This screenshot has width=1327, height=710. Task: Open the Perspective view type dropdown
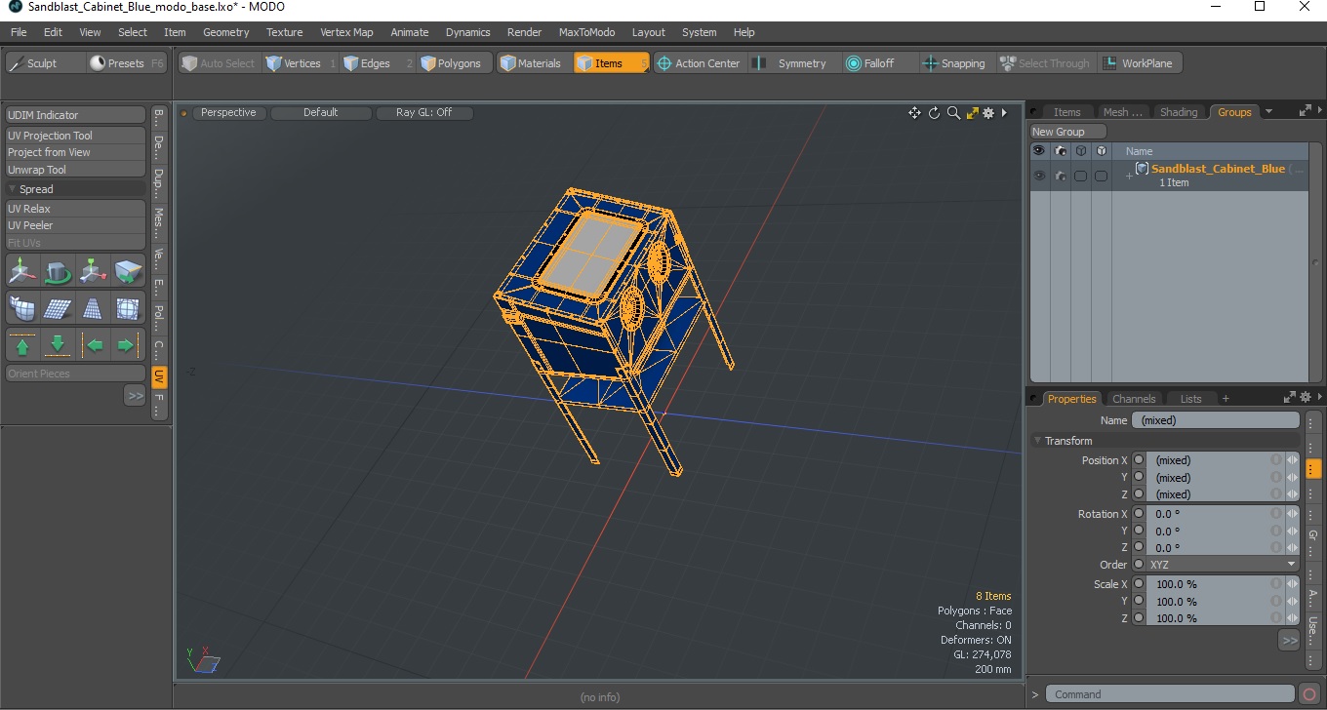pyautogui.click(x=228, y=113)
